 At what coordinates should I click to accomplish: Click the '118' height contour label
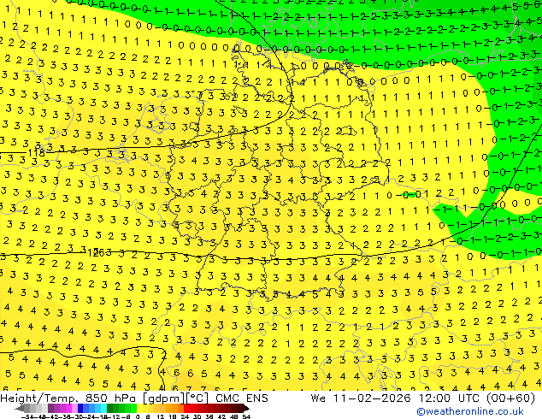pos(36,153)
